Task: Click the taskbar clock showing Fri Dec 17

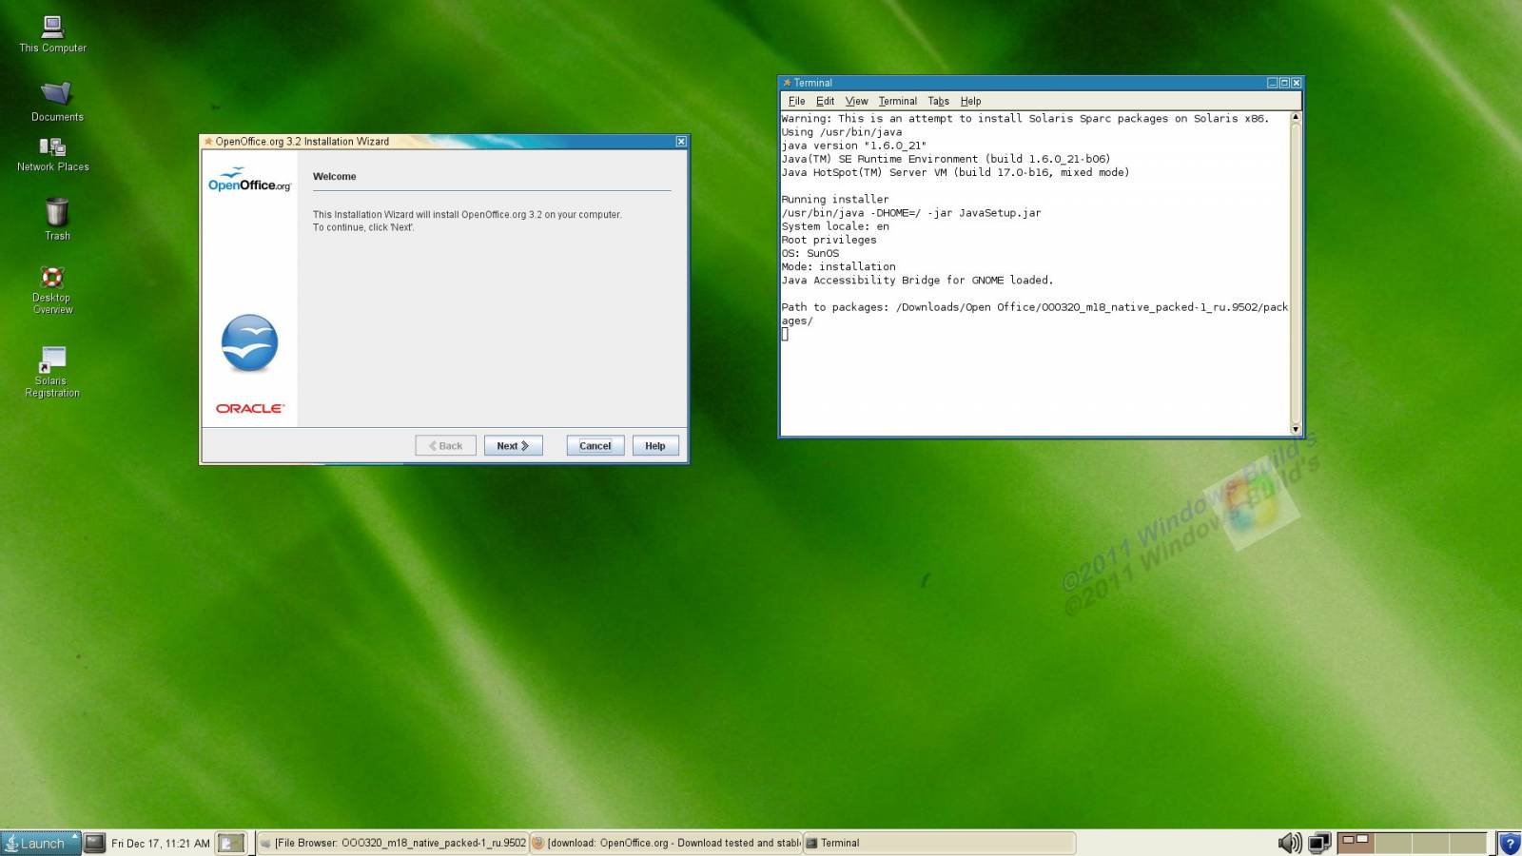Action: 160,843
